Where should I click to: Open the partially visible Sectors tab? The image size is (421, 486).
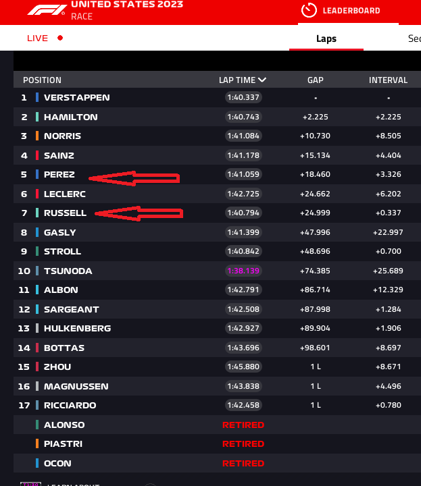point(414,38)
